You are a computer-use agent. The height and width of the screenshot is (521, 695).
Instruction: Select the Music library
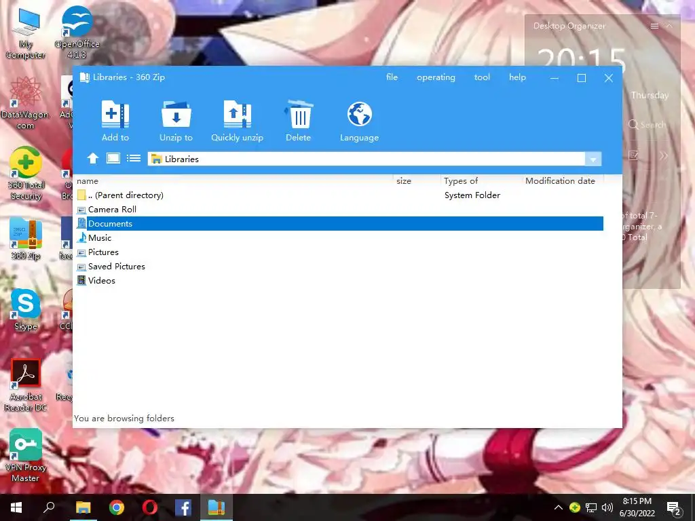[x=339, y=238]
